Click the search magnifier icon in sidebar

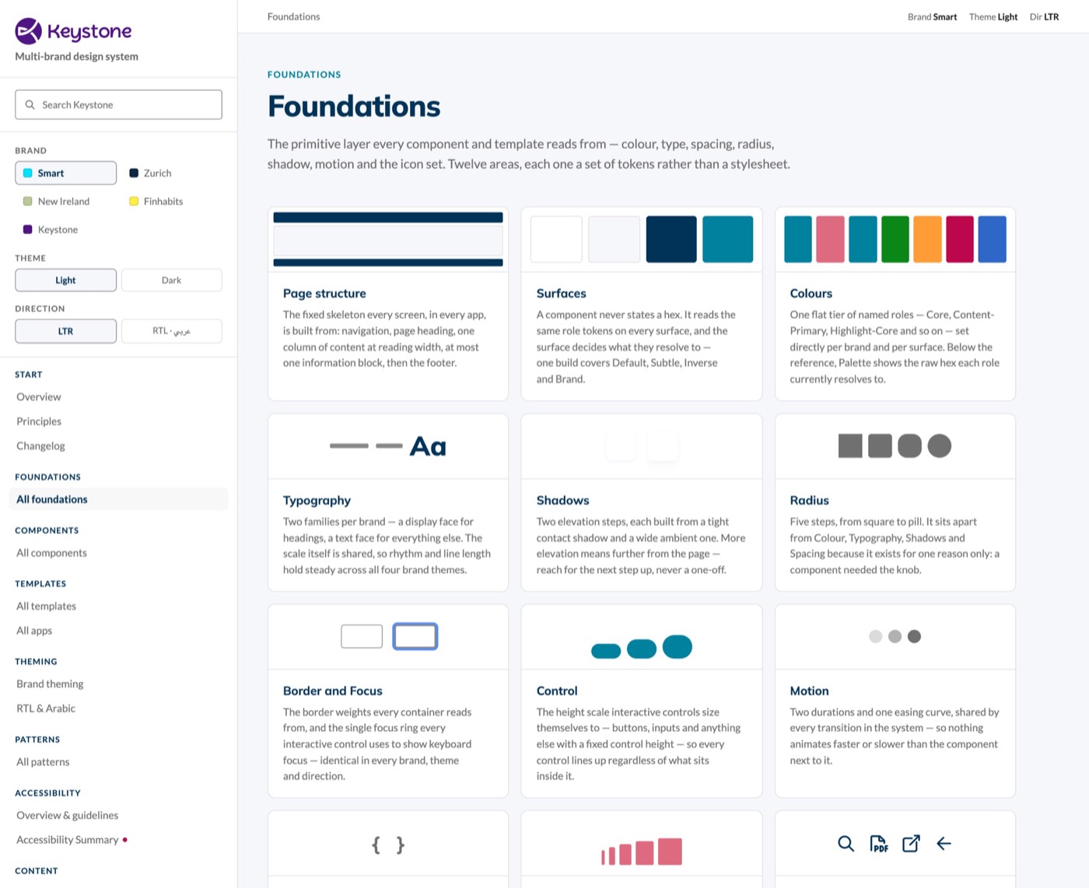[x=30, y=104]
